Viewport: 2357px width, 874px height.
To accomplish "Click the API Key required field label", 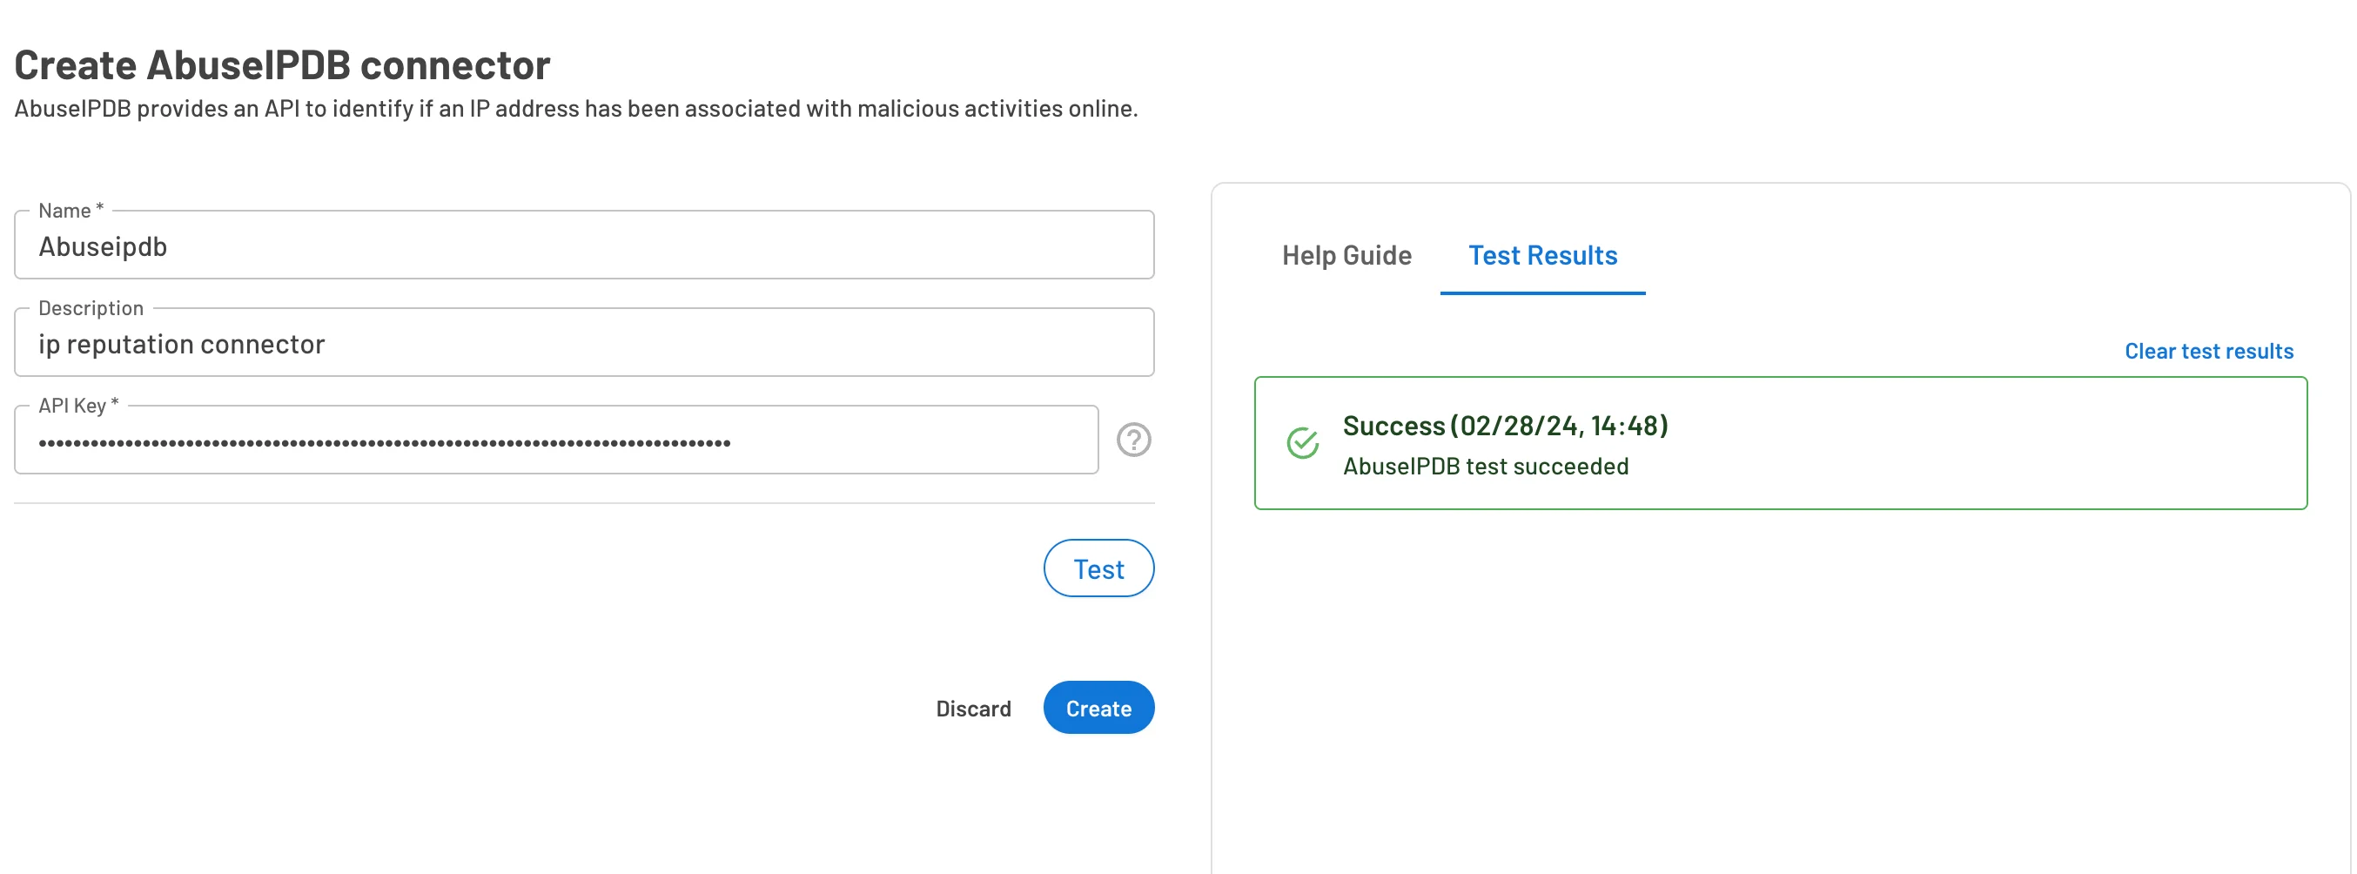I will pyautogui.click(x=77, y=405).
